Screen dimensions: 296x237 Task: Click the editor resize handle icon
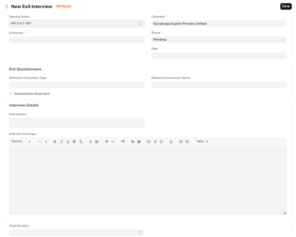click(285, 213)
